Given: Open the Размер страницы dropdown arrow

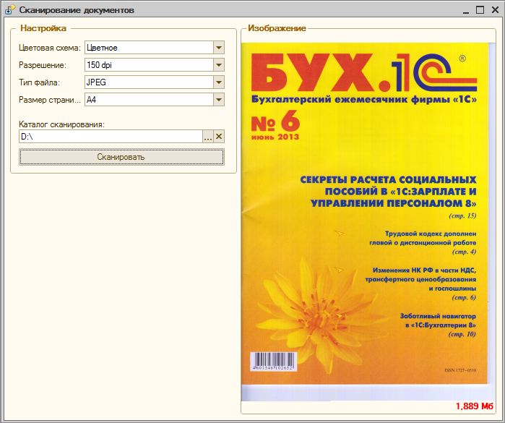Looking at the screenshot, I should coord(219,100).
